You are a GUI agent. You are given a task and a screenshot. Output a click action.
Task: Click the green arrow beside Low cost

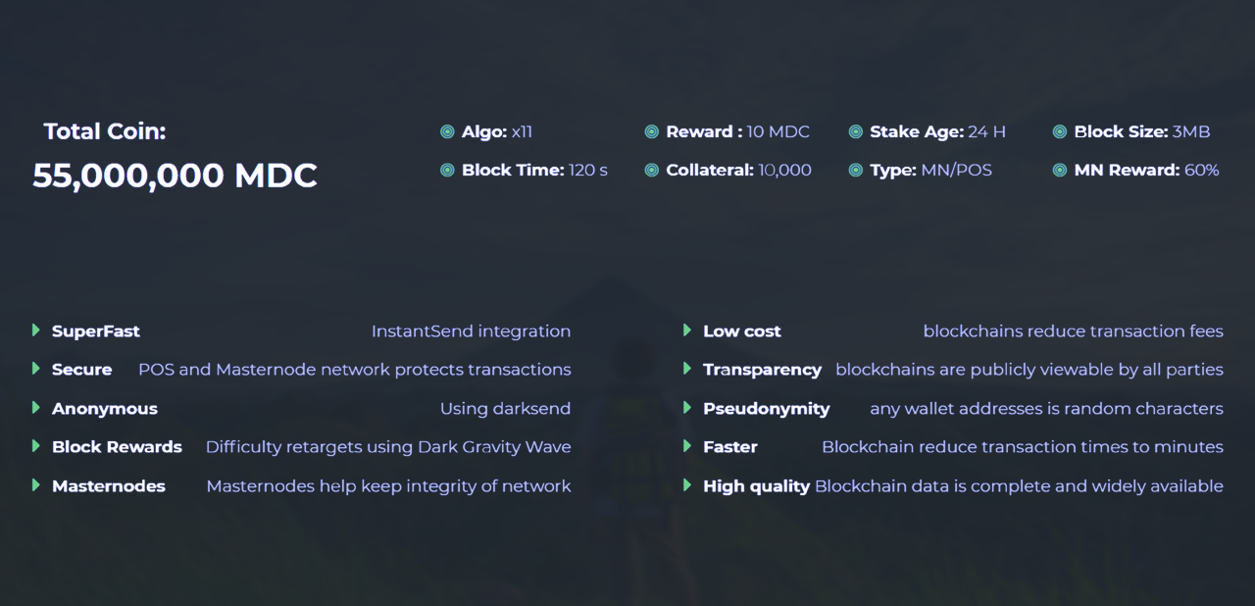687,330
